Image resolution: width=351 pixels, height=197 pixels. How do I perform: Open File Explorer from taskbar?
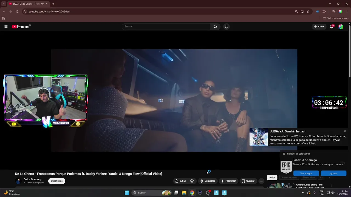184,193
